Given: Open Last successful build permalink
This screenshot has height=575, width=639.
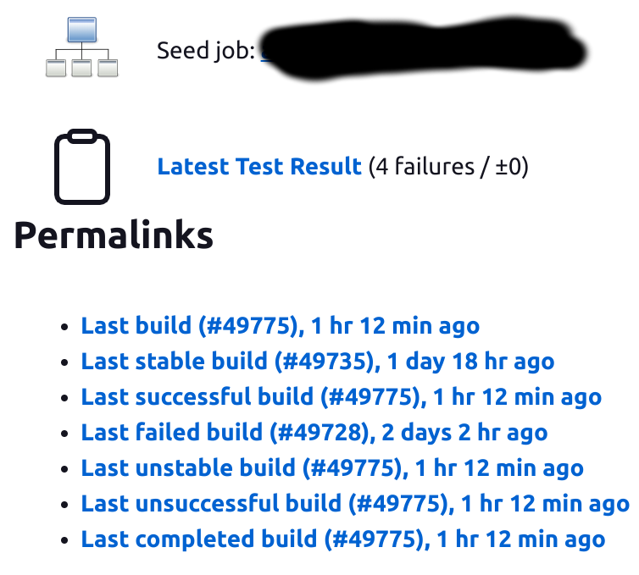Looking at the screenshot, I should pos(342,397).
